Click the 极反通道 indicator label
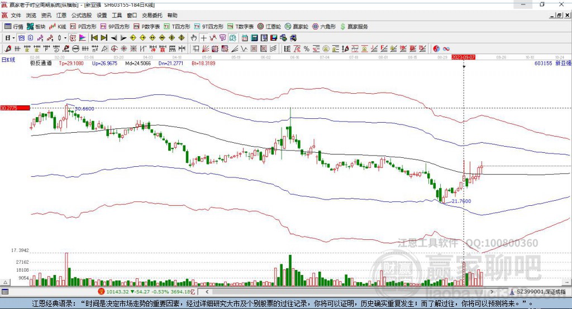Viewport: 572px width, 309px height. click(x=41, y=63)
